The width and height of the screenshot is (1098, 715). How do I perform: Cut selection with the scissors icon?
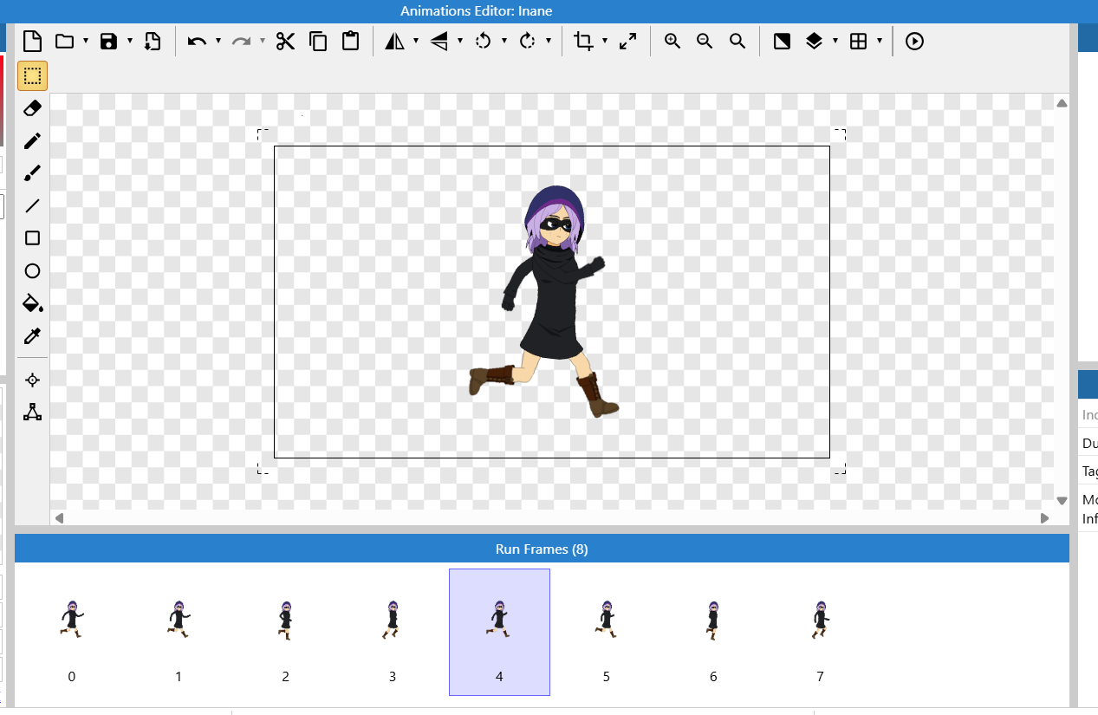(x=286, y=41)
